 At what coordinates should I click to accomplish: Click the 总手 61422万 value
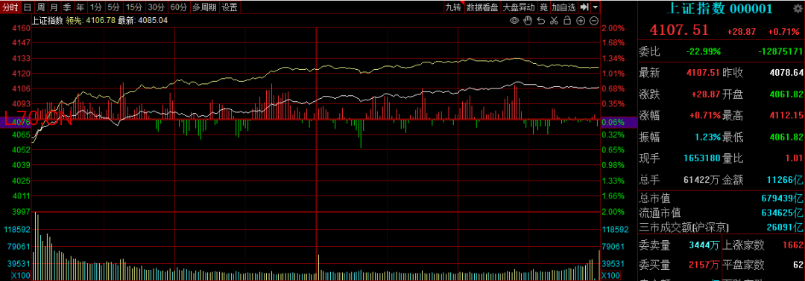(x=702, y=180)
